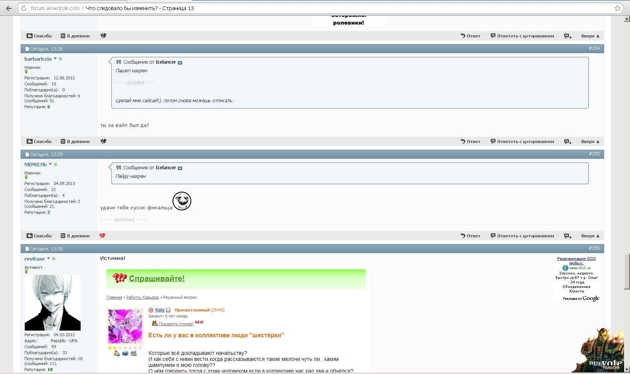Click Спасибо under МЕРКЕЛЬ's post #155

pos(39,236)
